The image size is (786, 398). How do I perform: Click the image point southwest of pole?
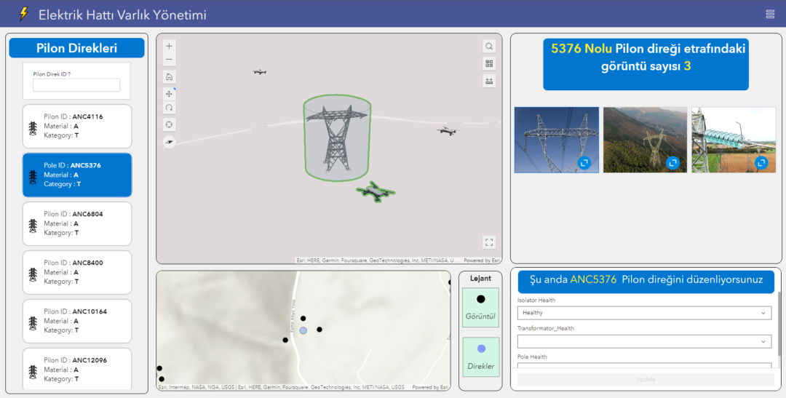click(x=285, y=340)
